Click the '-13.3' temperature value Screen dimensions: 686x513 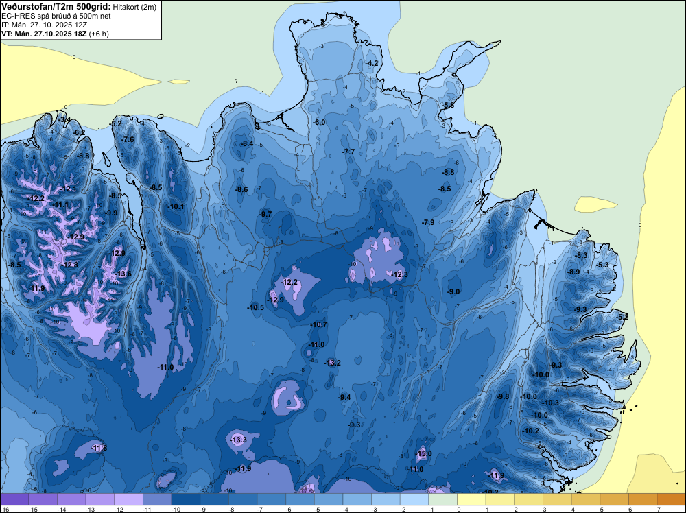(x=239, y=440)
